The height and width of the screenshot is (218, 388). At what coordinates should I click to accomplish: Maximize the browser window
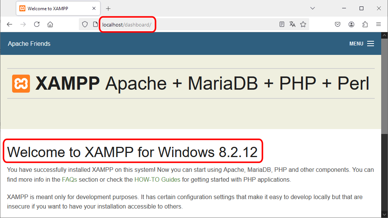pyautogui.click(x=361, y=8)
